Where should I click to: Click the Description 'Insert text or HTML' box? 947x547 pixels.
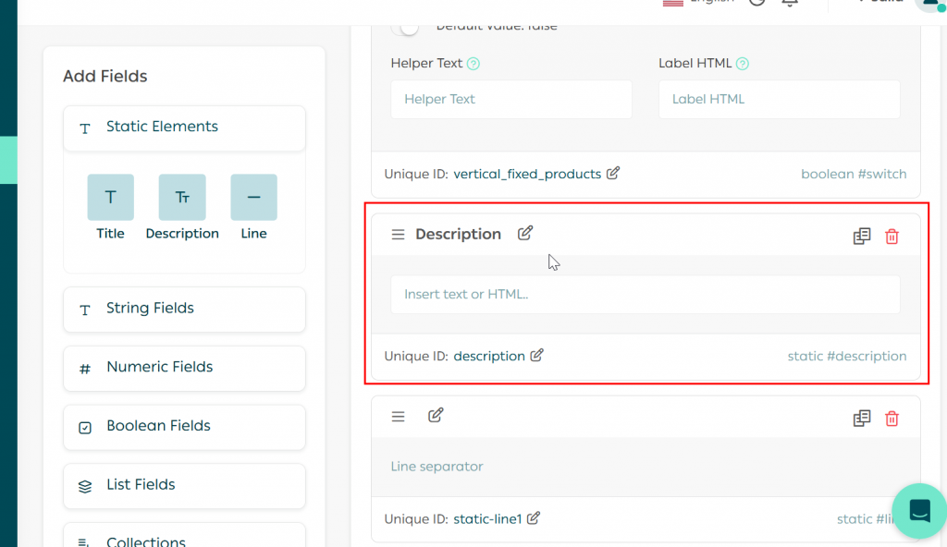click(645, 295)
